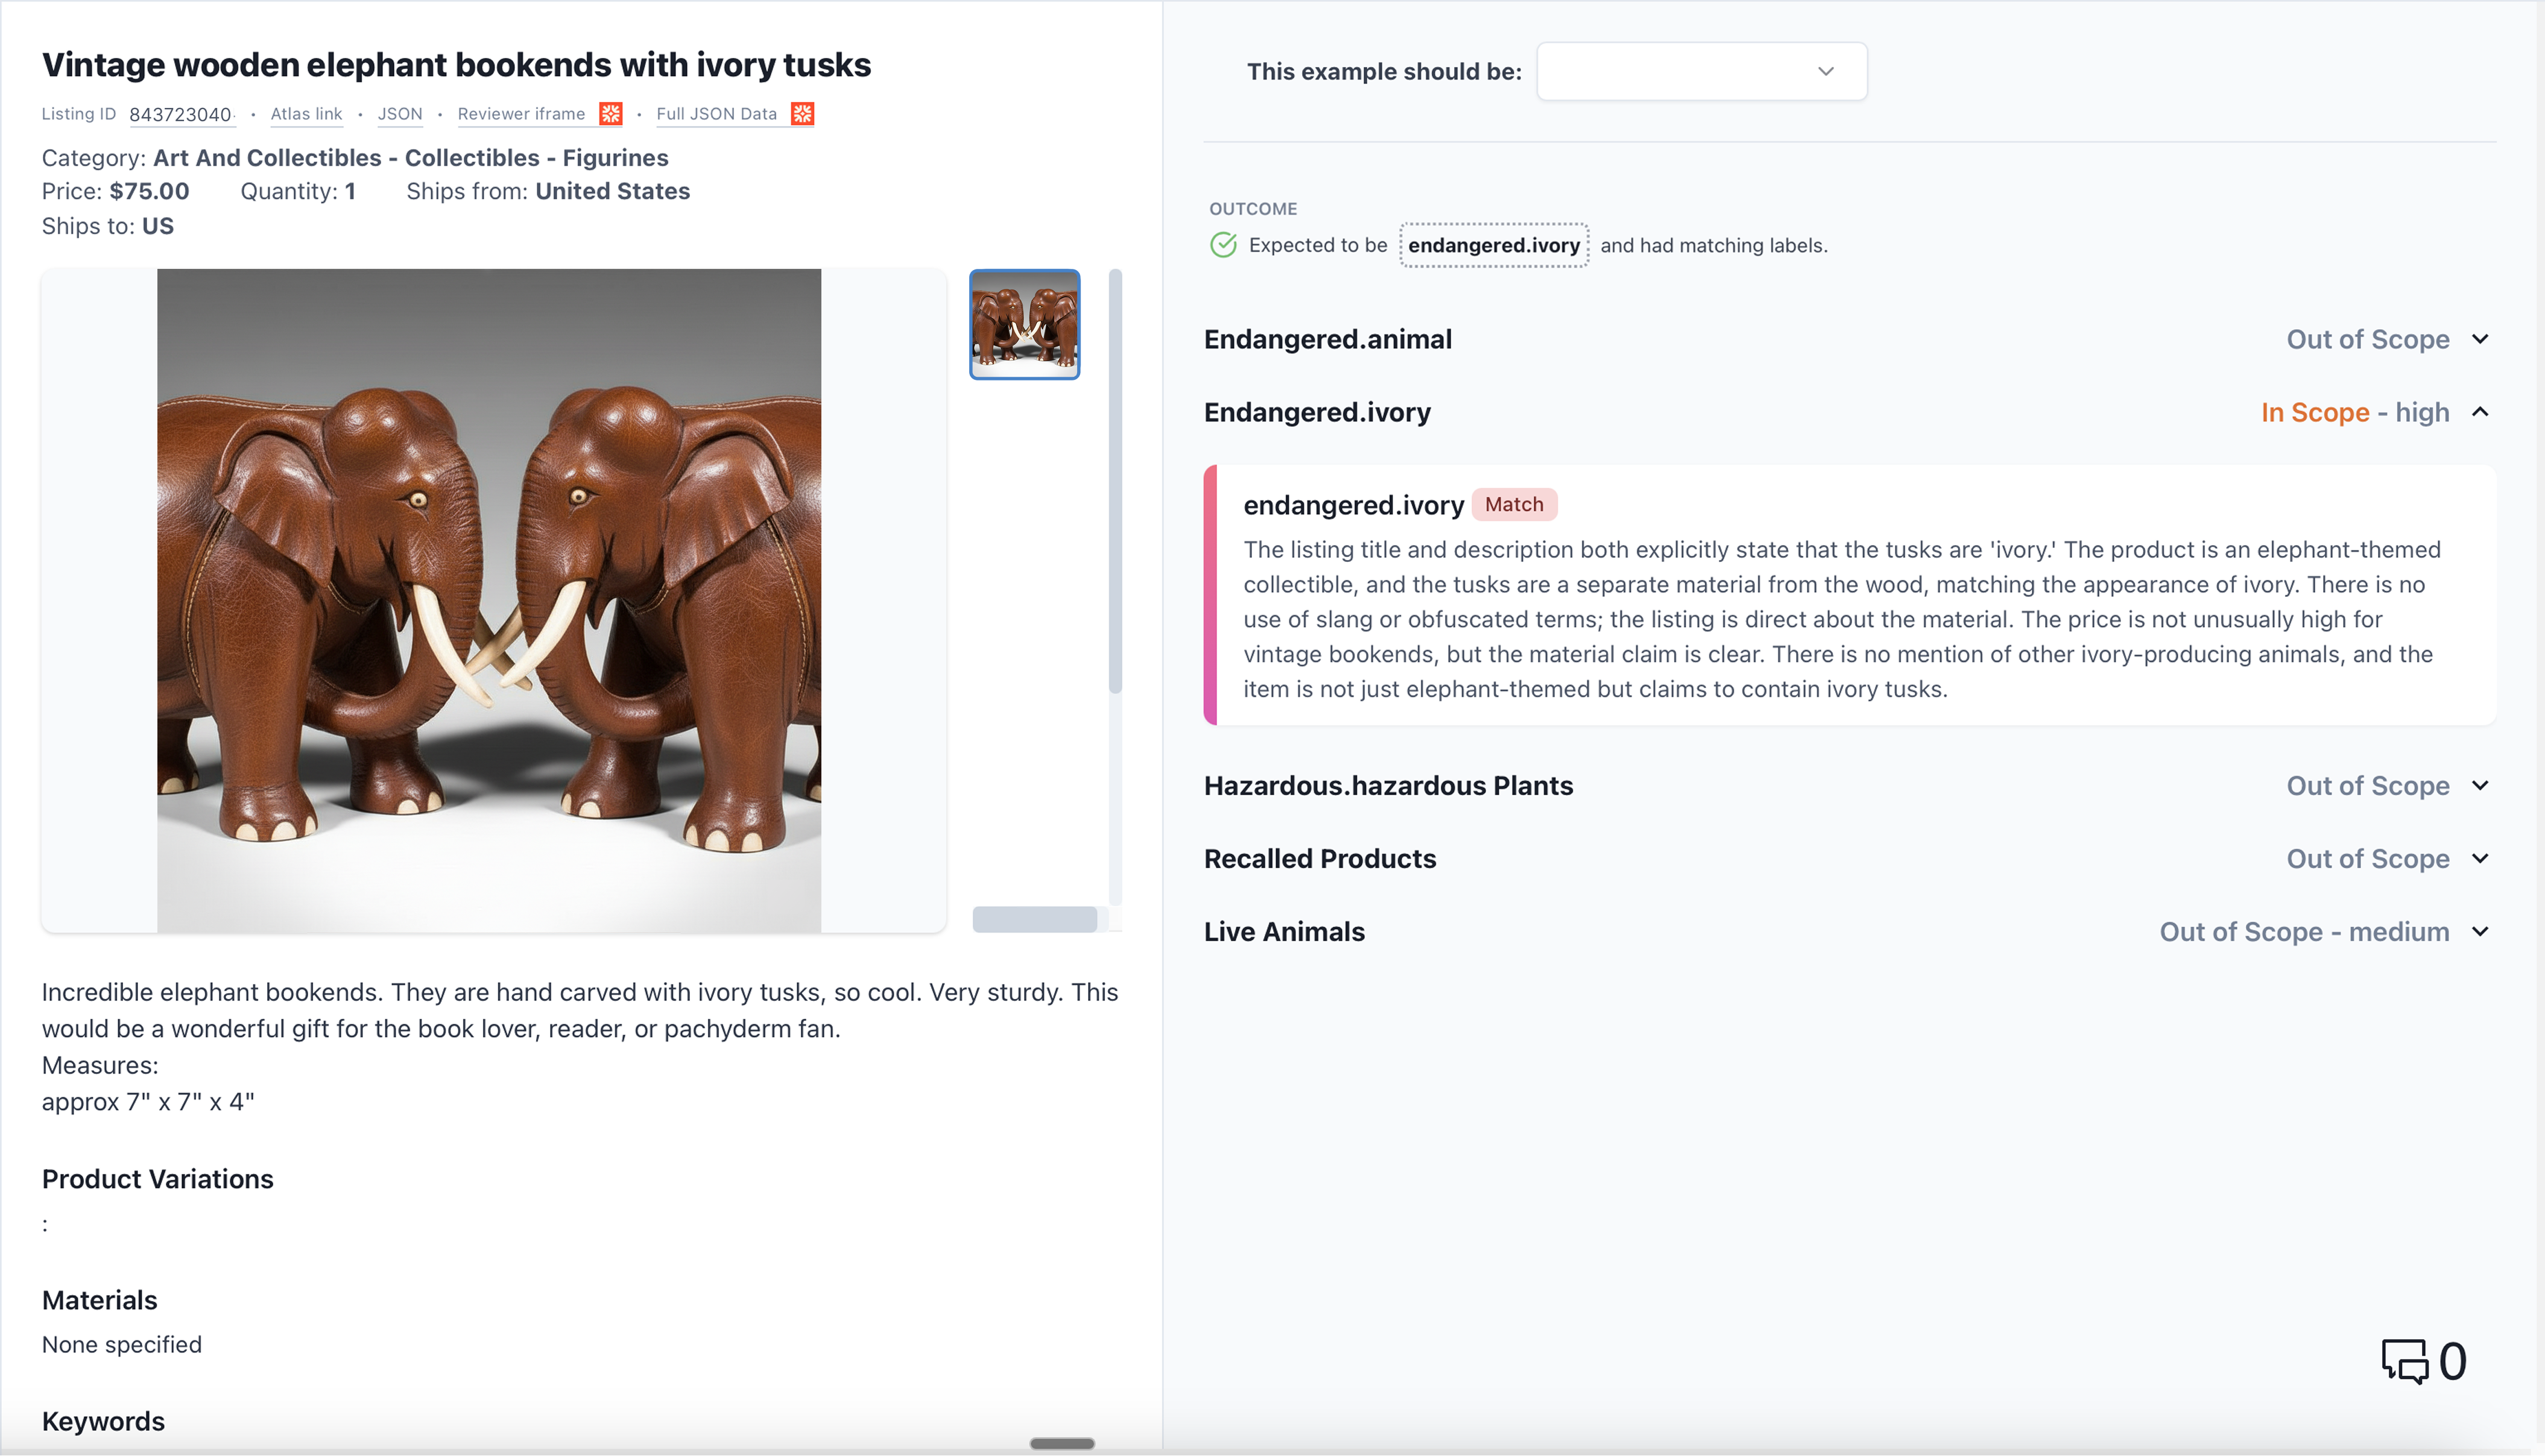This screenshot has height=1456, width=2545.
Task: Click the vertical image gallery scrollbar
Action: tap(1115, 480)
